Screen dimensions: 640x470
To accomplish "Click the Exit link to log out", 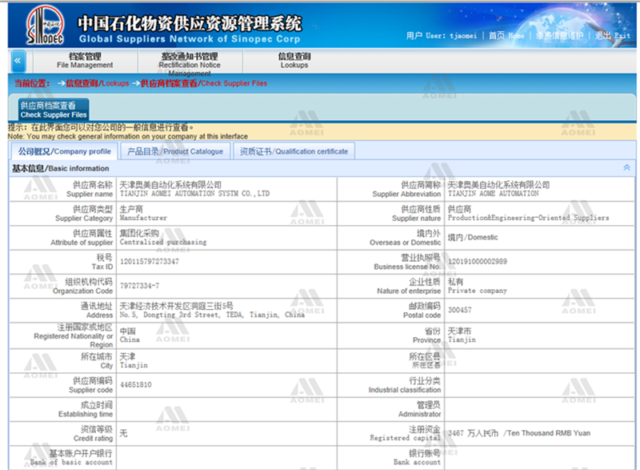I will coord(612,35).
